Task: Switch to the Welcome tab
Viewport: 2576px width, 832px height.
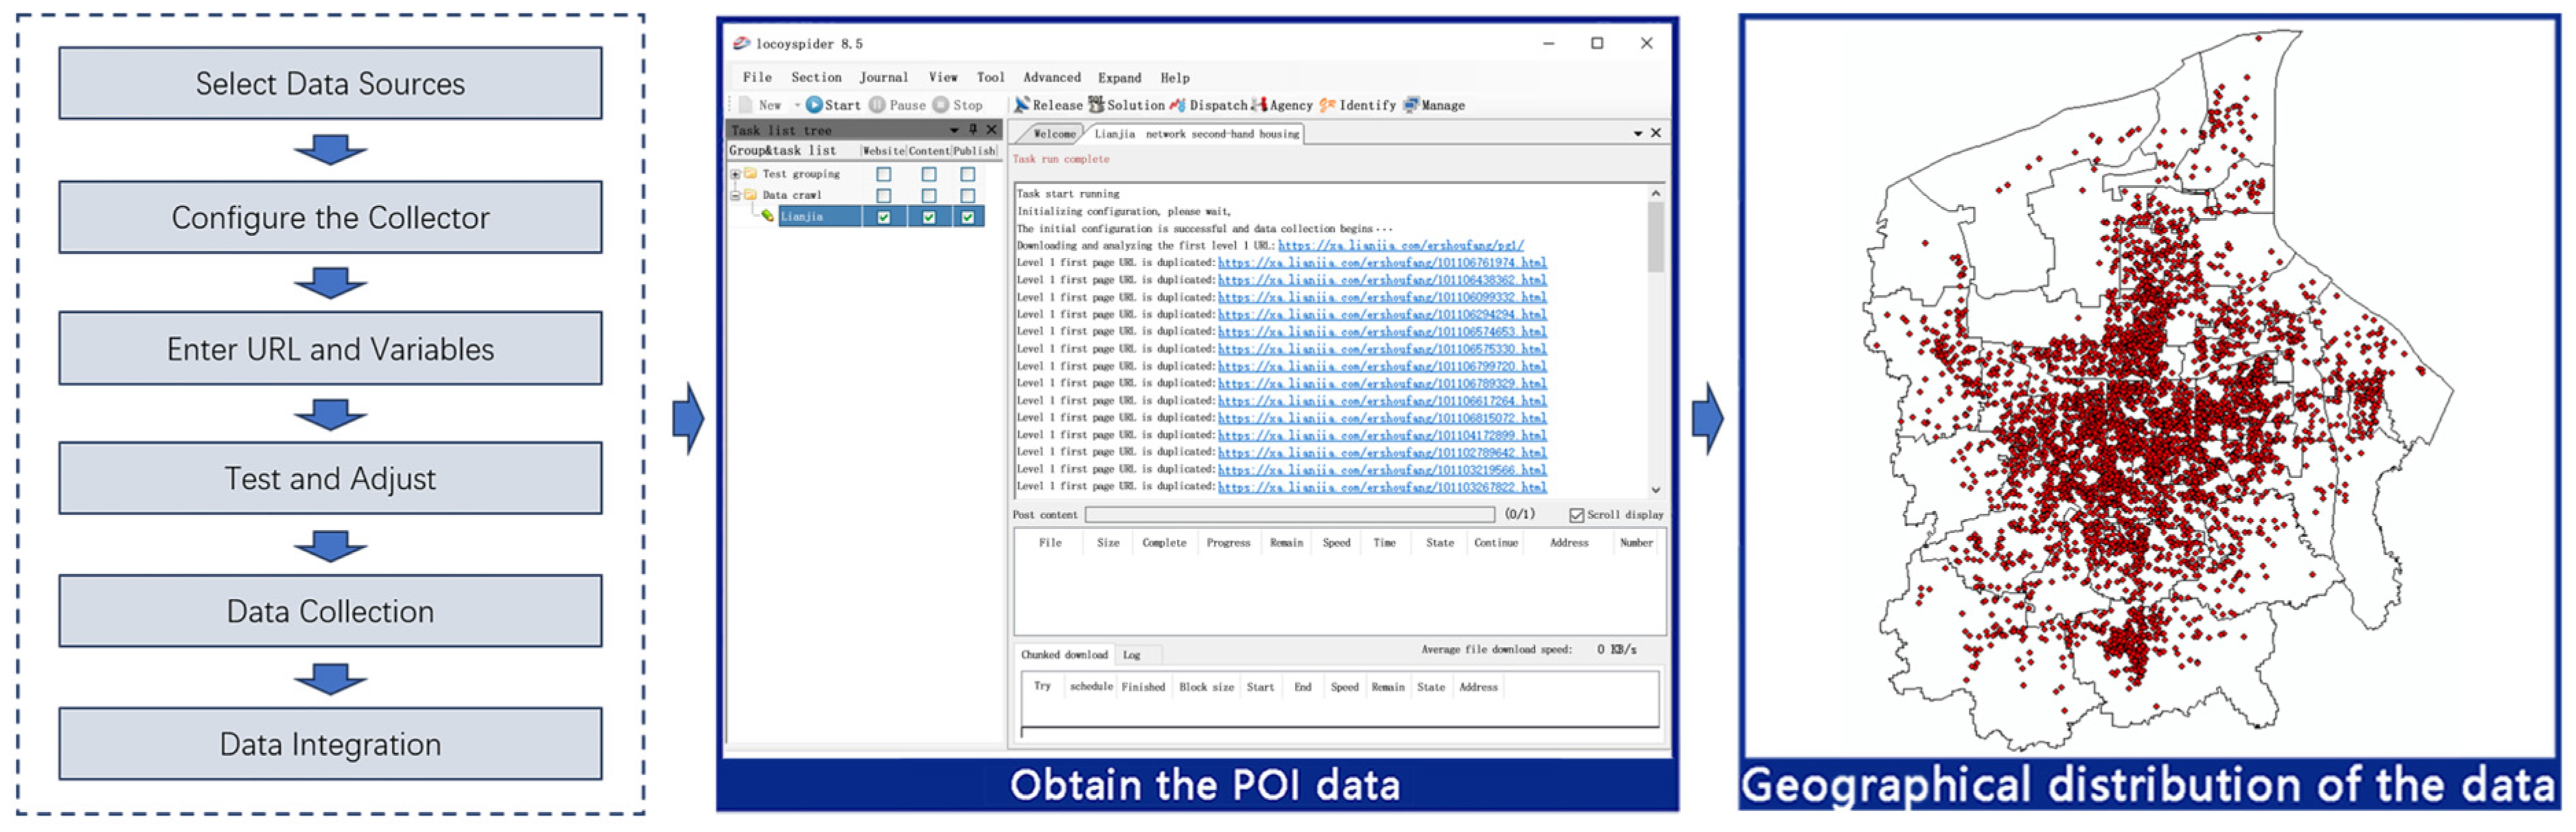Action: pyautogui.click(x=1053, y=134)
